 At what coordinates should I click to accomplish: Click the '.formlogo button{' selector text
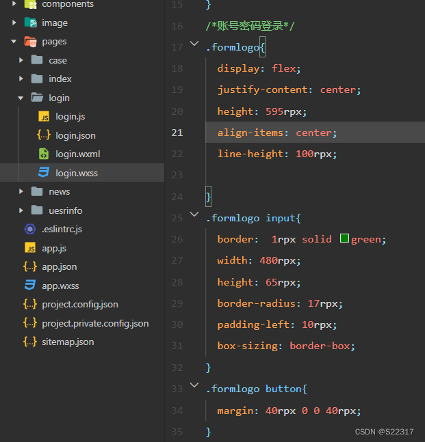[x=257, y=389]
